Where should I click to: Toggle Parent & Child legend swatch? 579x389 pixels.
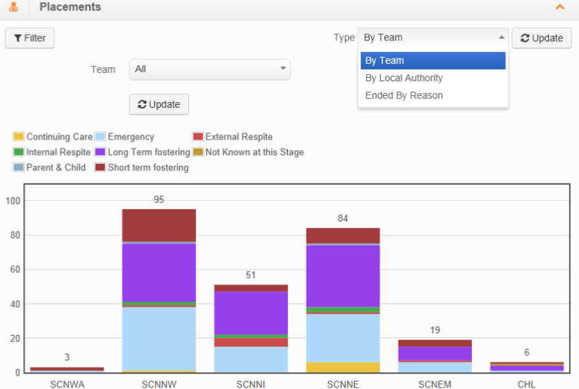click(19, 167)
